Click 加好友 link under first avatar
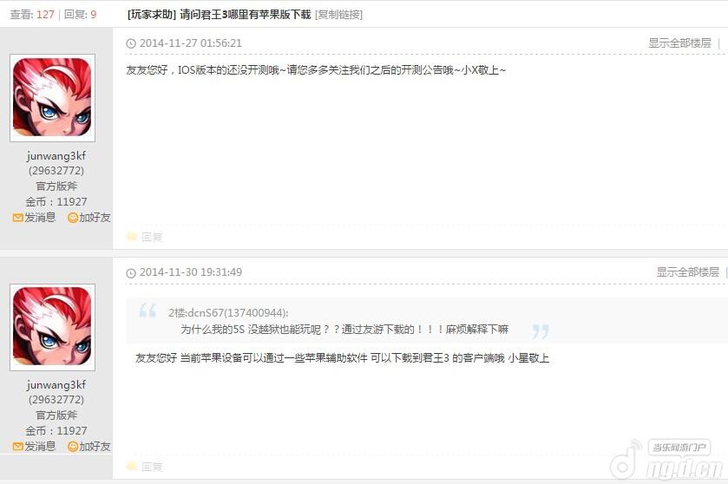This screenshot has width=728, height=484. click(x=95, y=218)
